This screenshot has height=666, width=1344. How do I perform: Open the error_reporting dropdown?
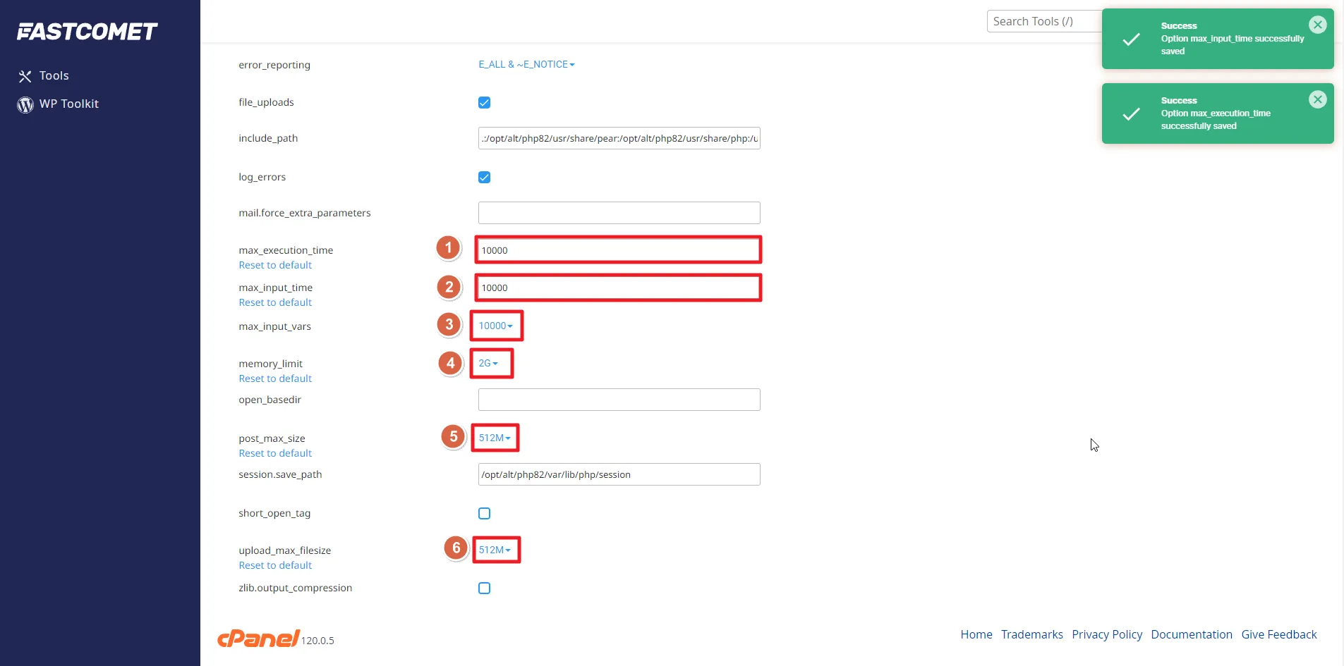click(526, 64)
